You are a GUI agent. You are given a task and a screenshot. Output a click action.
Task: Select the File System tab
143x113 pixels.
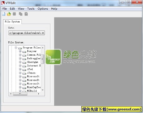12,21
